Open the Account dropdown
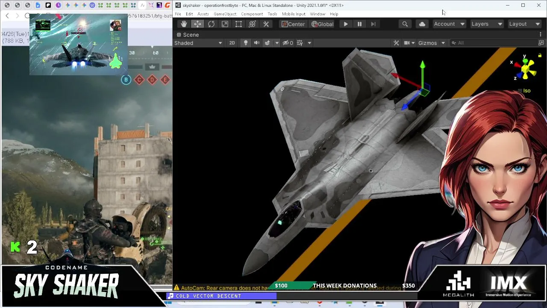This screenshot has width=547, height=308. click(449, 24)
